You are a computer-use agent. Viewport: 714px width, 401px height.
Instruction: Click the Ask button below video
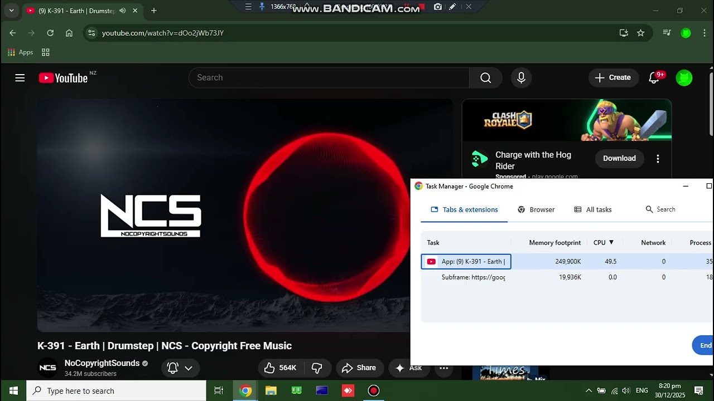[x=408, y=368]
